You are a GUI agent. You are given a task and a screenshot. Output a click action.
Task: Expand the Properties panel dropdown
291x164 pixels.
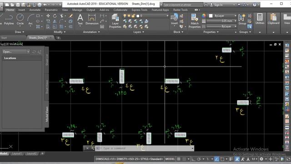[211, 32]
